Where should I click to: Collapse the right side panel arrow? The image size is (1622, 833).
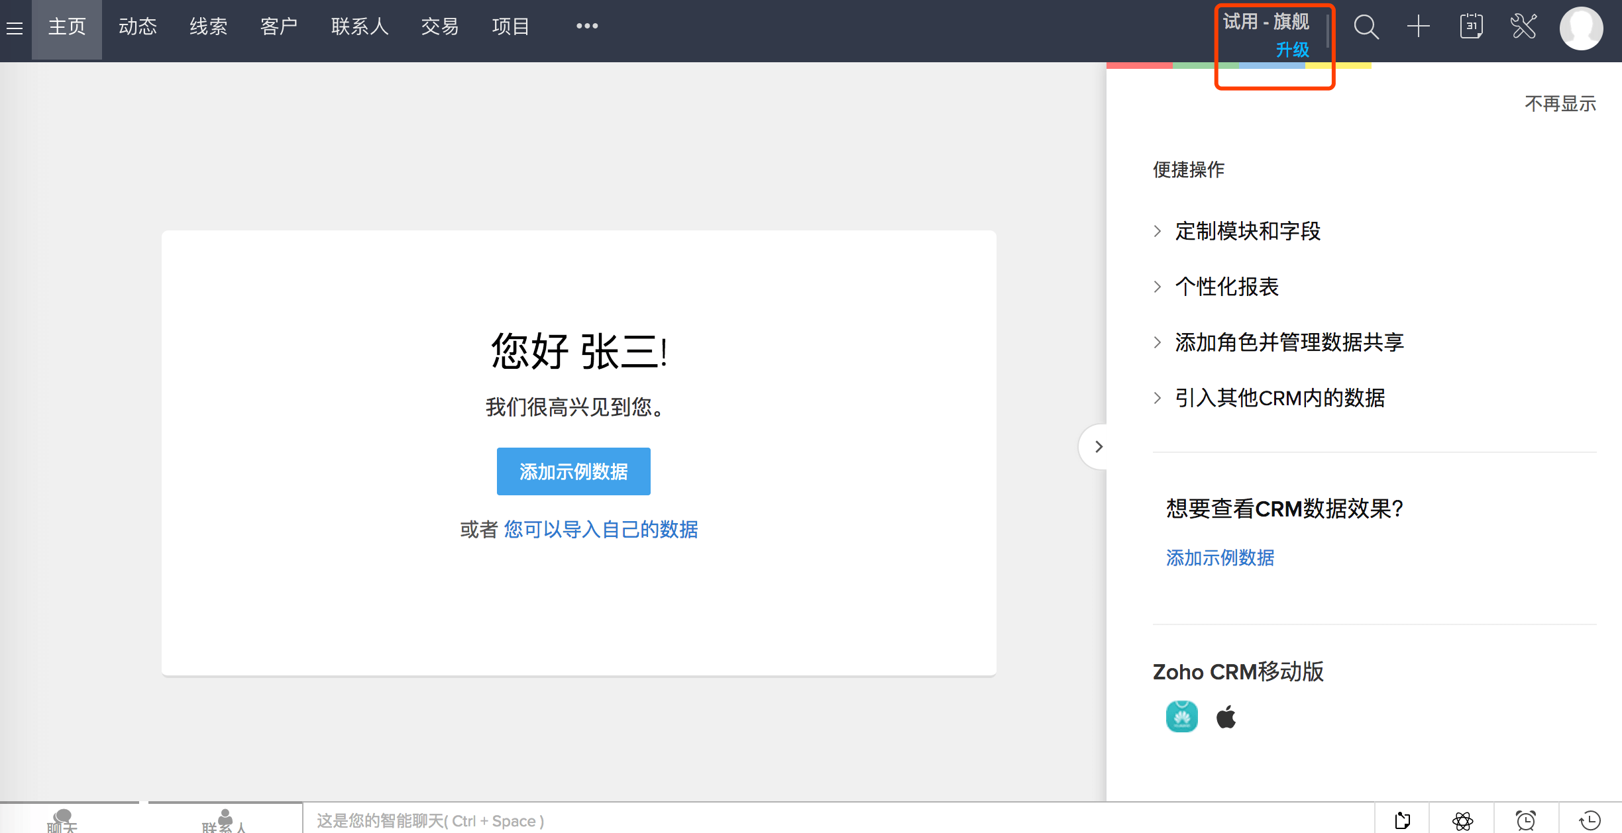[1098, 447]
